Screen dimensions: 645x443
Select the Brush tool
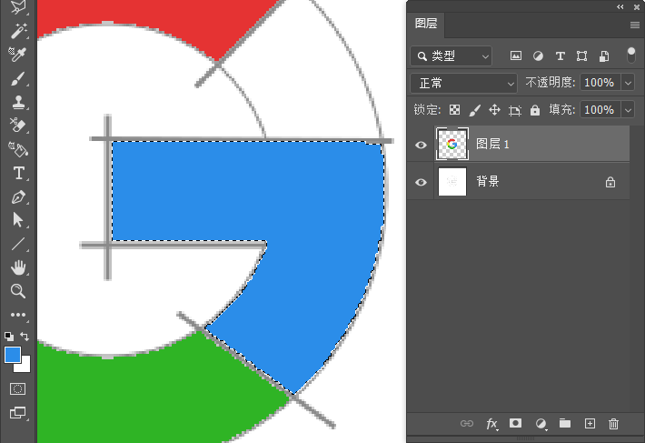tap(18, 78)
